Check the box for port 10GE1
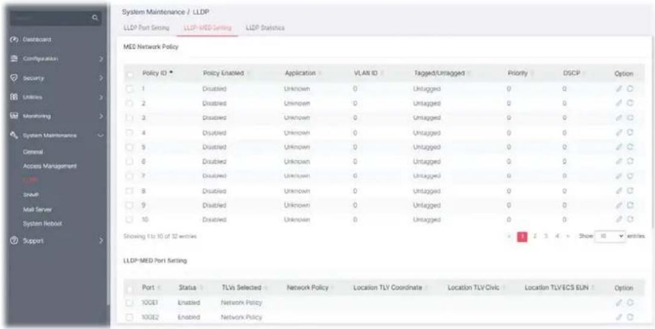This screenshot has width=655, height=329. [x=131, y=302]
